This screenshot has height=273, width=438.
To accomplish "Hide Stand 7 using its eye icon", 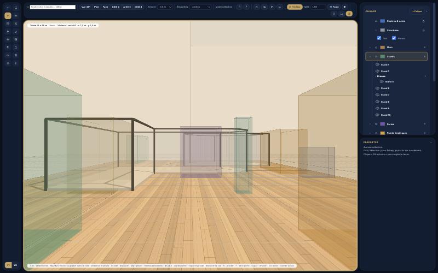I will (377, 94).
